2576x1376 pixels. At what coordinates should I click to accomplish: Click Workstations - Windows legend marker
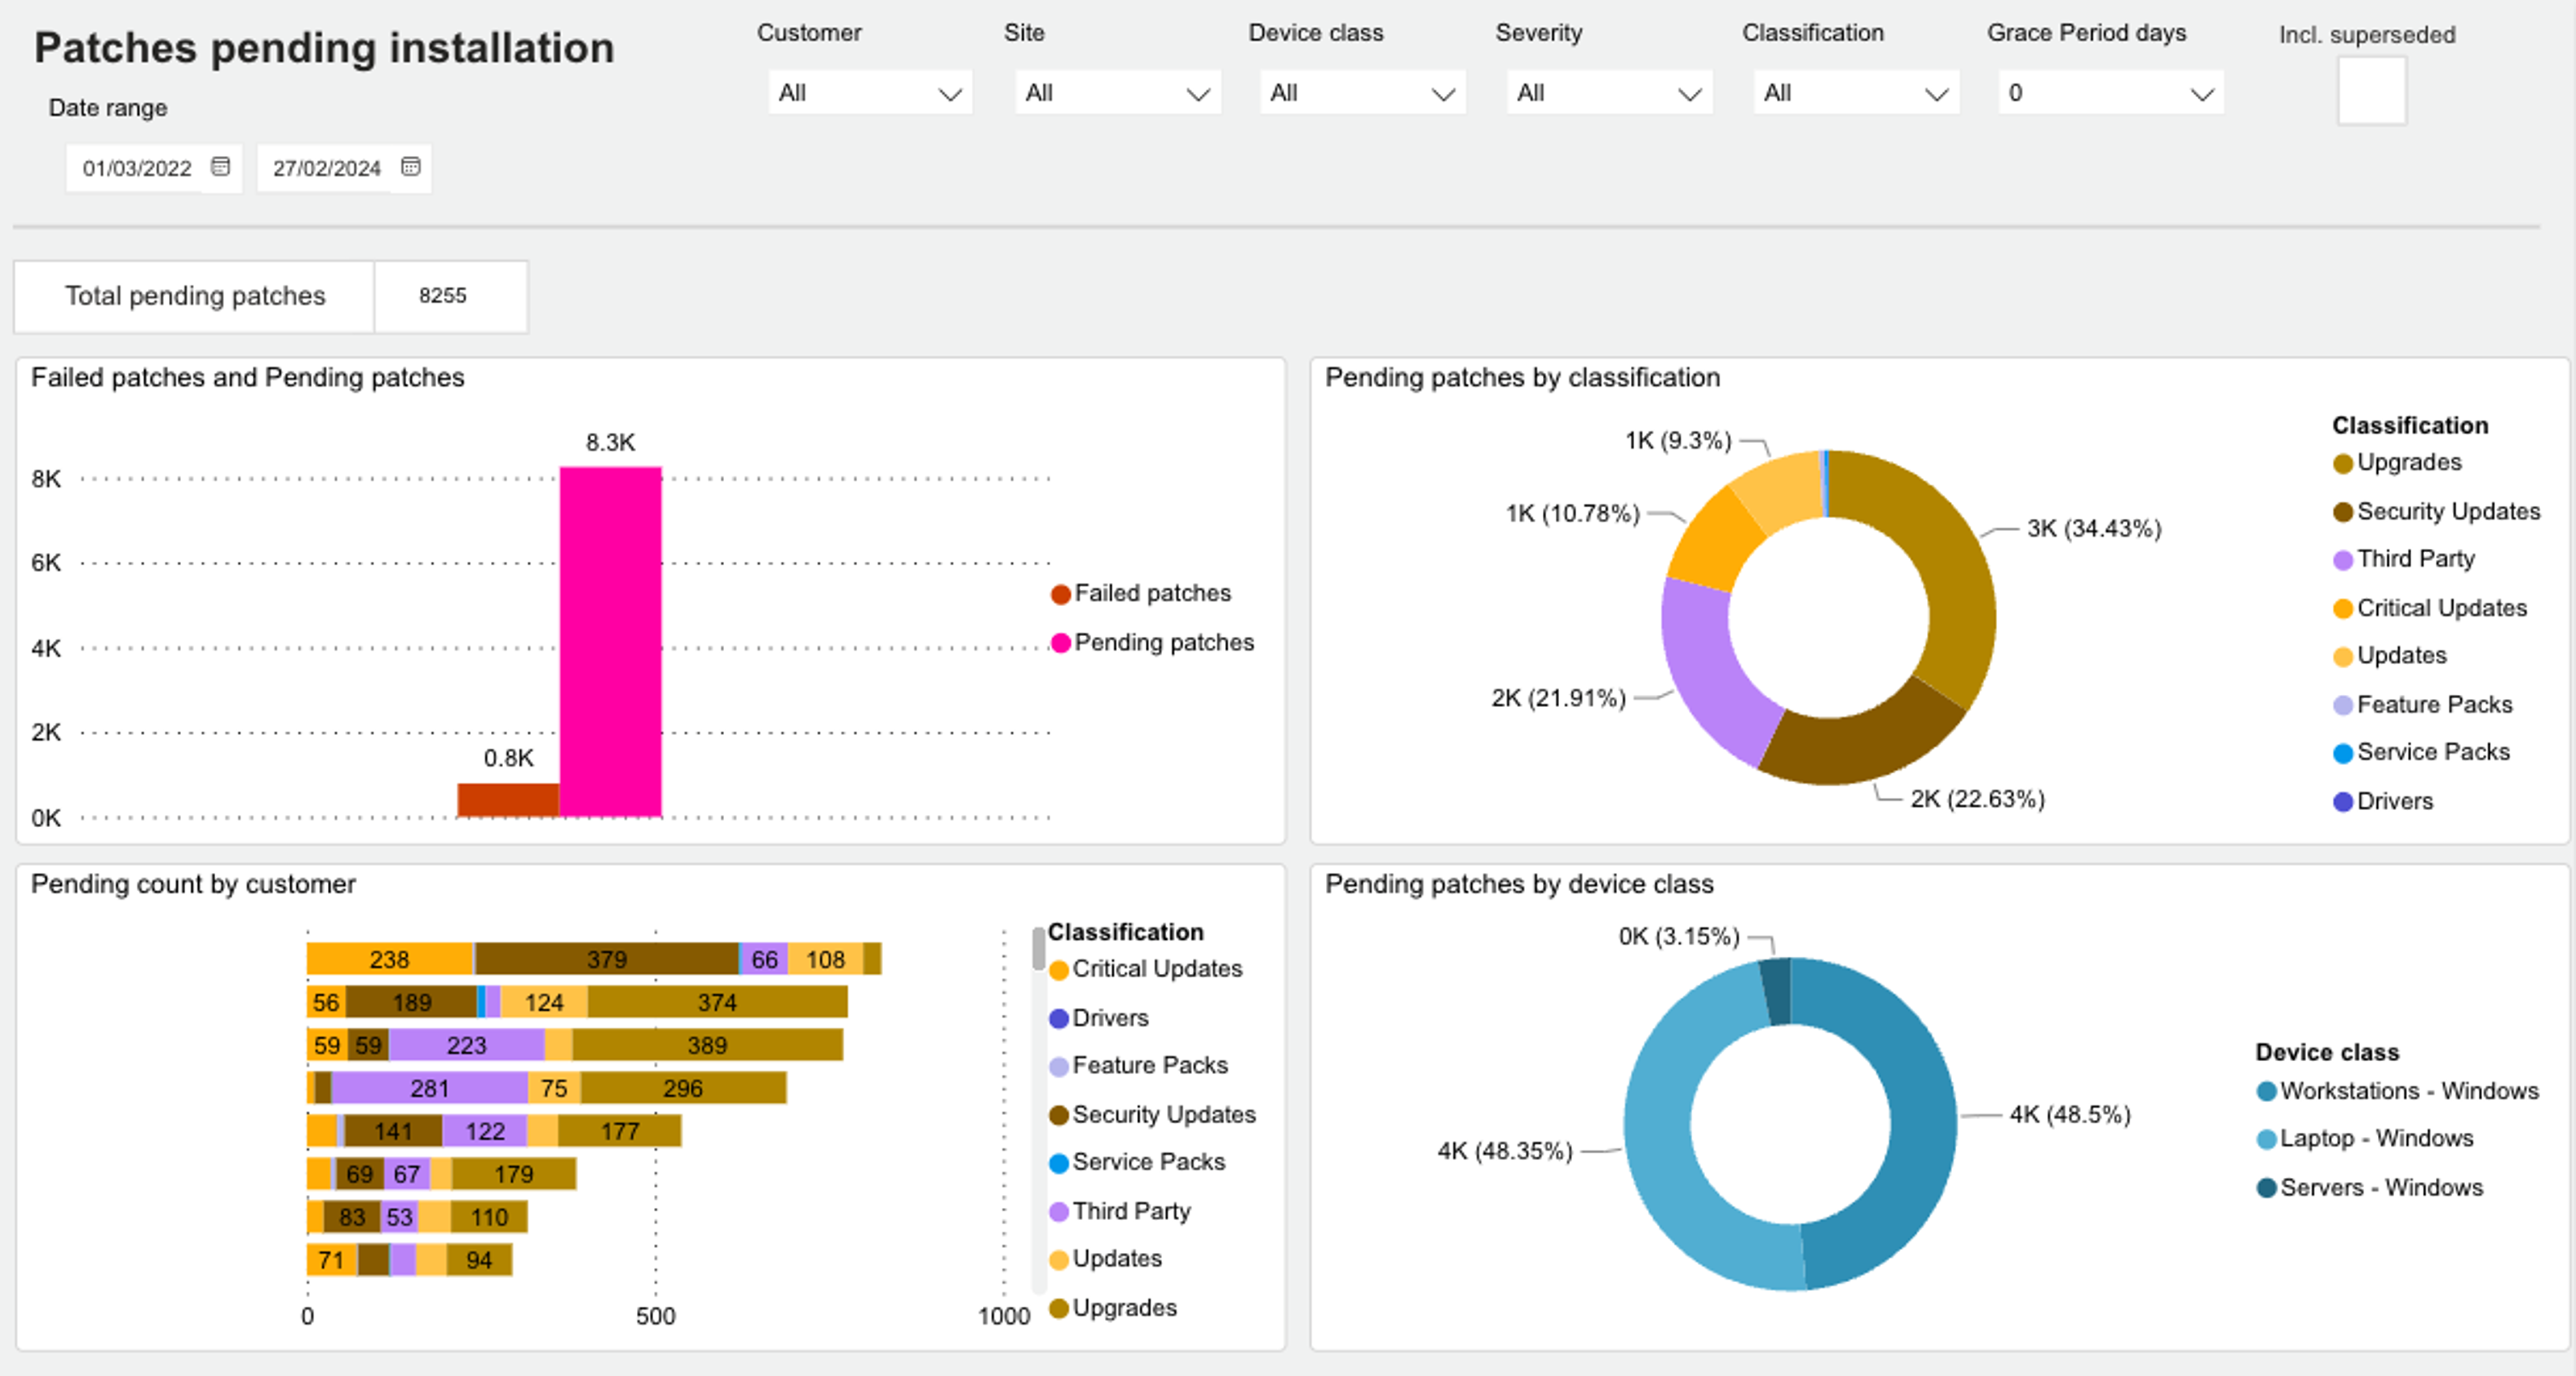(x=2266, y=1091)
